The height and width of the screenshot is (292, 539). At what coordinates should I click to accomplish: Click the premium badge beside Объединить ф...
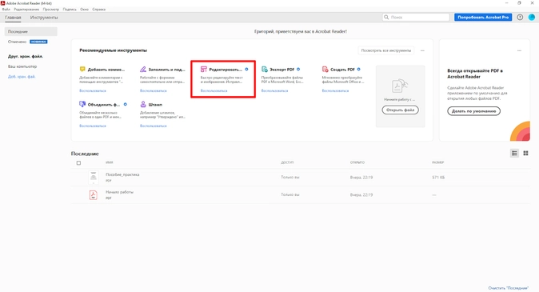pyautogui.click(x=125, y=104)
